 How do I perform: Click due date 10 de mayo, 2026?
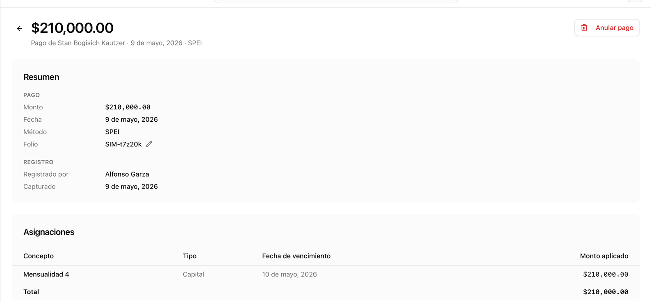pos(289,274)
